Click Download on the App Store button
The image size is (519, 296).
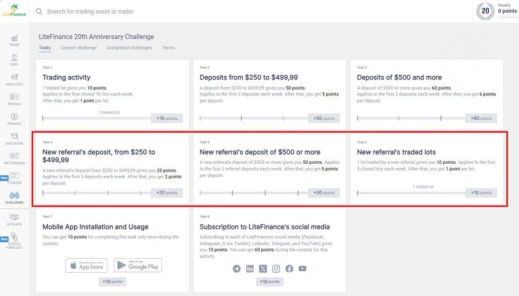(86, 265)
